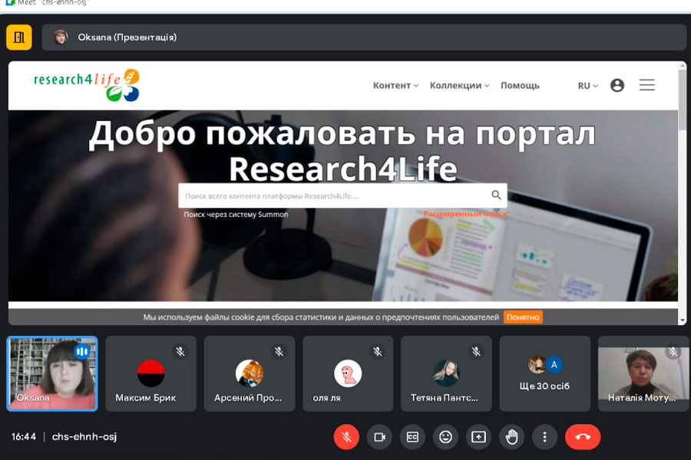The height and width of the screenshot is (460, 691).
Task: Click the blue A avatar in Ще 30 осіб
Action: pyautogui.click(x=554, y=364)
